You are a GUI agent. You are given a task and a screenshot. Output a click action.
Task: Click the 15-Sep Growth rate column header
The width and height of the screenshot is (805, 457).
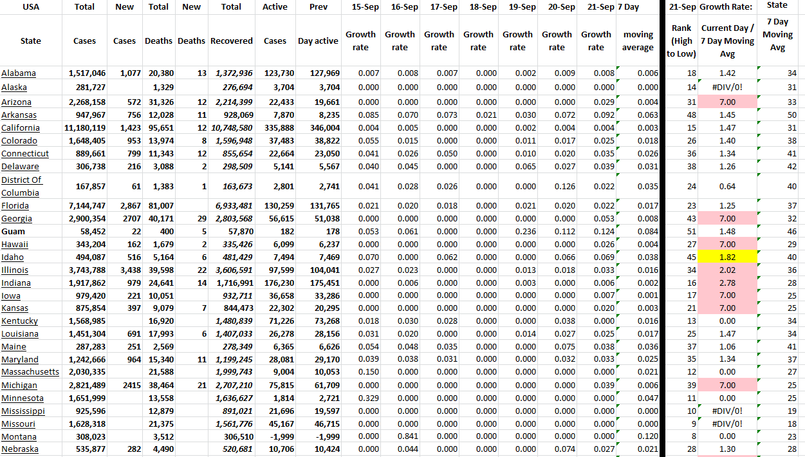coord(360,41)
